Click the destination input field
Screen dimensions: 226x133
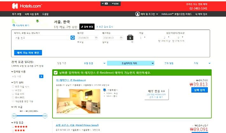click(x=42, y=38)
